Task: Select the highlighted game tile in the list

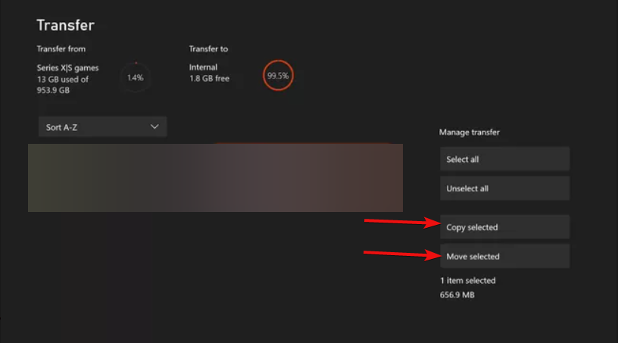Action: pos(215,178)
